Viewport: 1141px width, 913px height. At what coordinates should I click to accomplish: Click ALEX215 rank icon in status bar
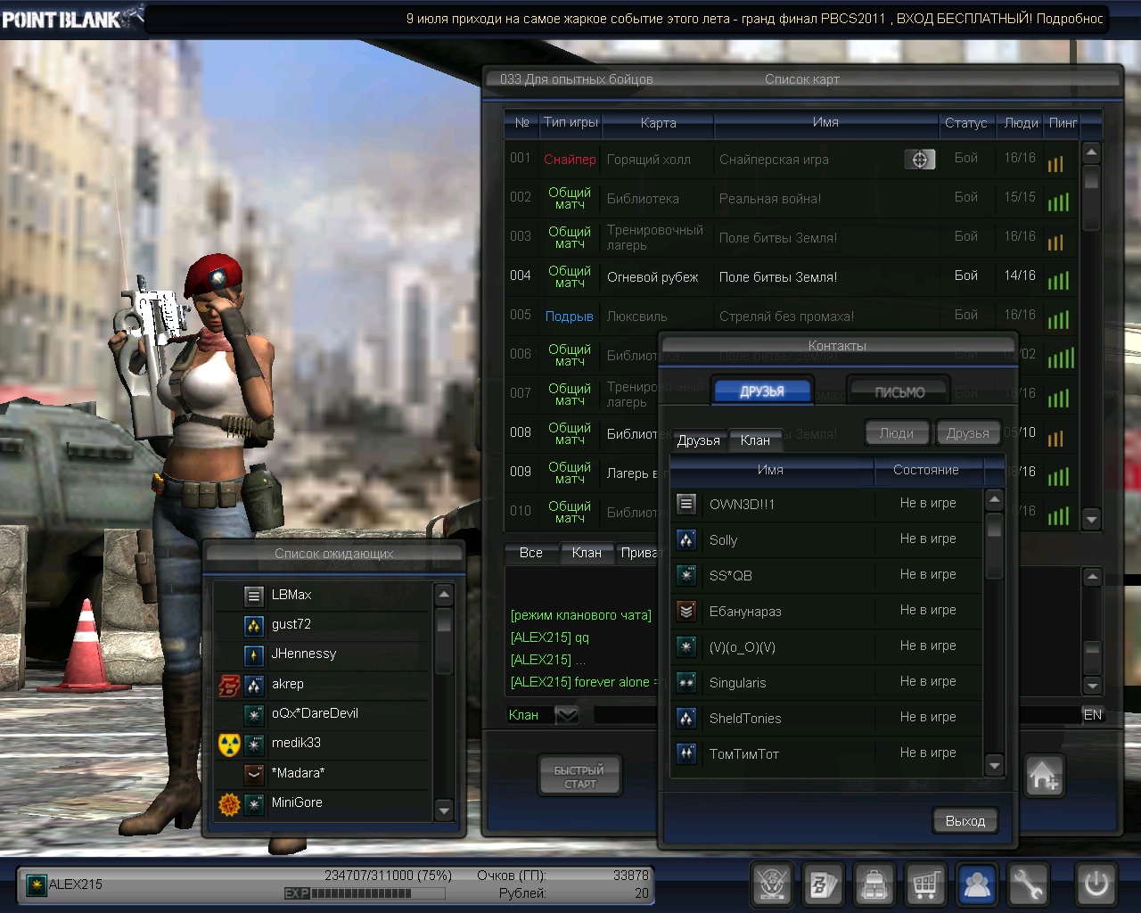pos(37,885)
